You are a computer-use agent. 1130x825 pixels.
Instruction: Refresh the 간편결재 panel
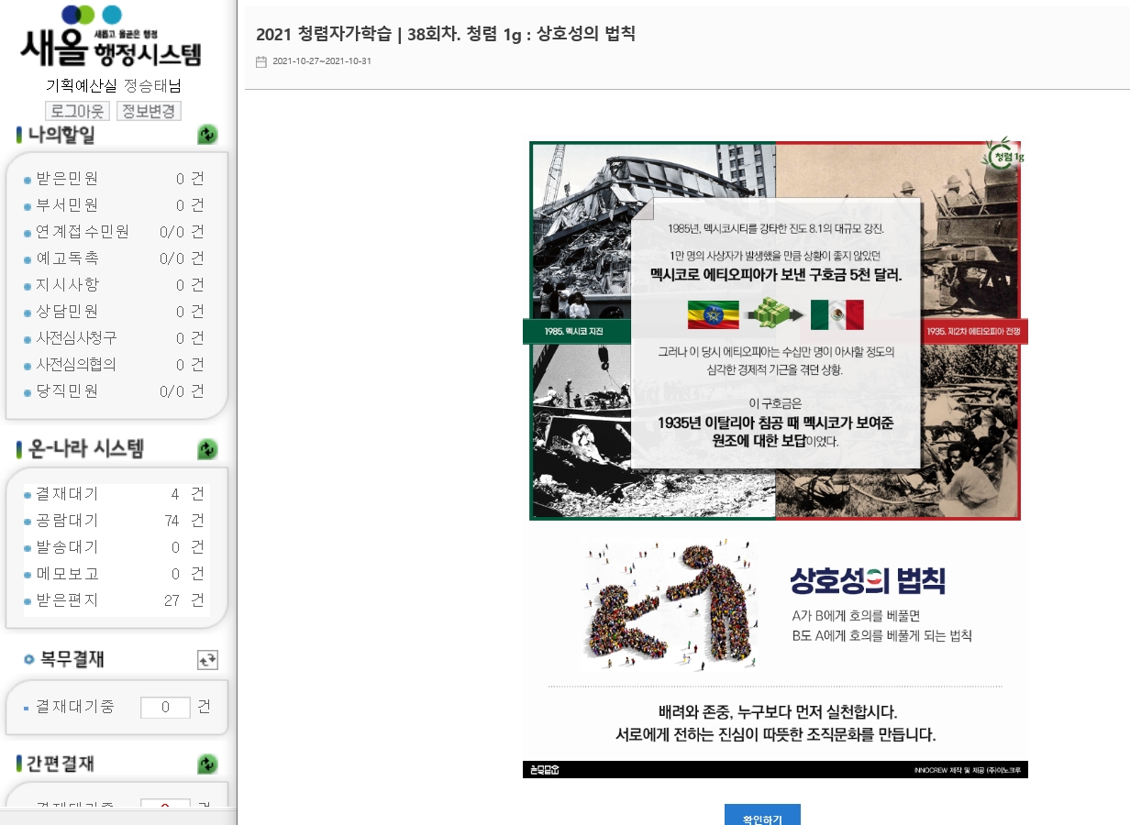[207, 764]
